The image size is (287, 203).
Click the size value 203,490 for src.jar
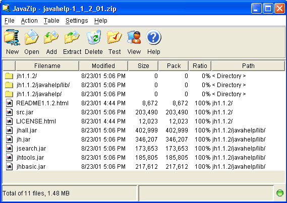[146, 112]
